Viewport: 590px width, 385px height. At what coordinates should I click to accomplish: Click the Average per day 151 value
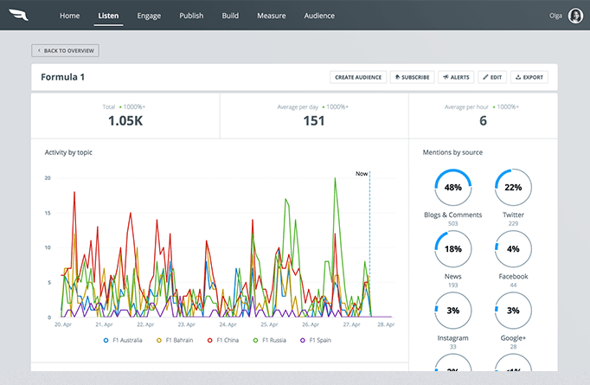[314, 121]
